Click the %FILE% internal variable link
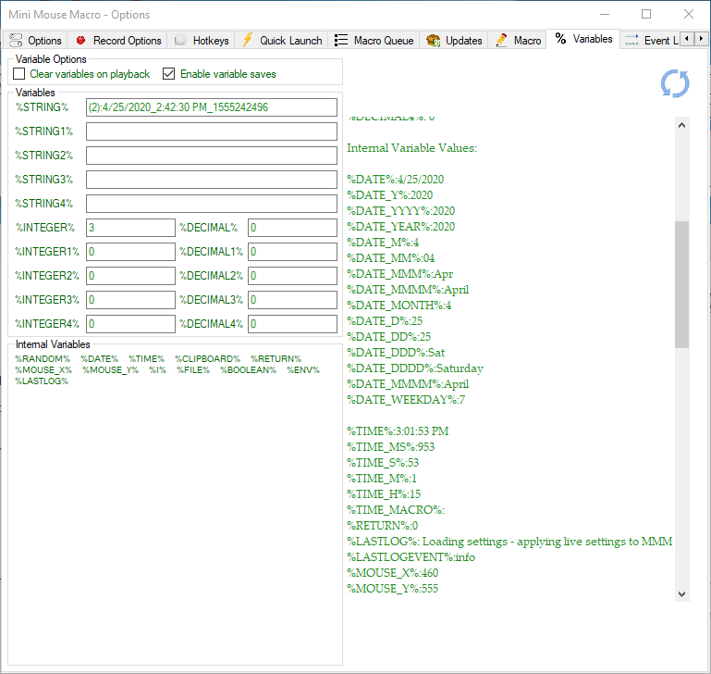This screenshot has height=674, width=711. 193,370
